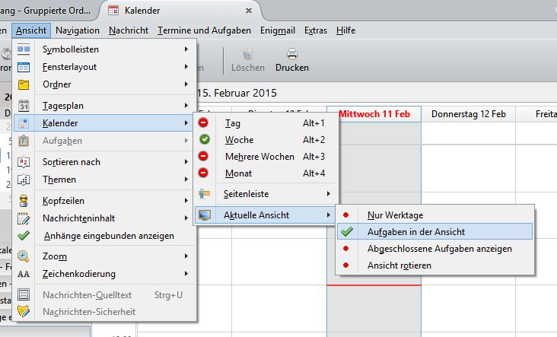Screen dimensions: 557x337
Task: Click the Zeichenkodierung AA icon
Action: pos(24,274)
